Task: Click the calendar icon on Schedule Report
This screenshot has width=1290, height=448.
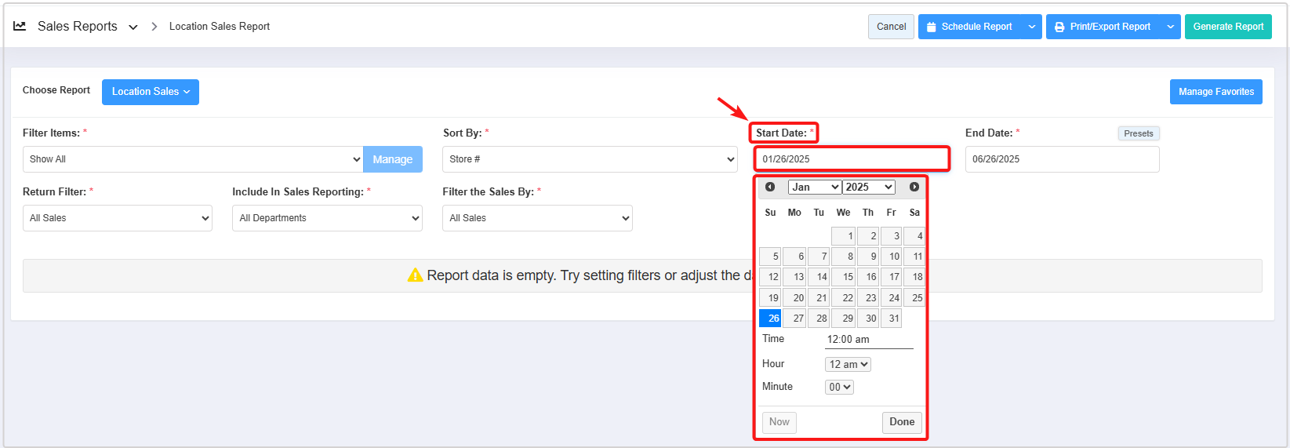Action: click(932, 27)
